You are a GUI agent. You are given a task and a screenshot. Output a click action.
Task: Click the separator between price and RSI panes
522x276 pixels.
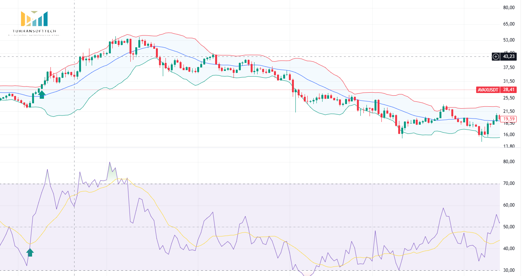pyautogui.click(x=248, y=148)
